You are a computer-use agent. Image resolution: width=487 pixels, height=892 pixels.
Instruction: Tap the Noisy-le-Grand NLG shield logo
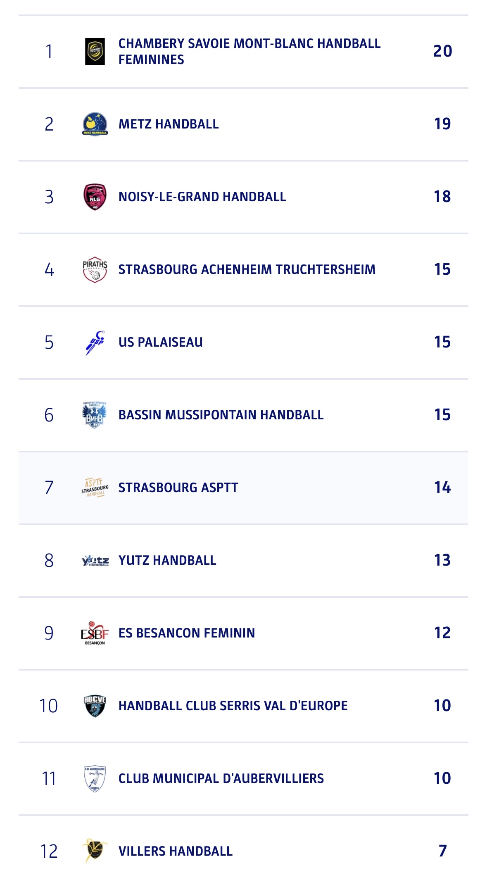tap(95, 197)
